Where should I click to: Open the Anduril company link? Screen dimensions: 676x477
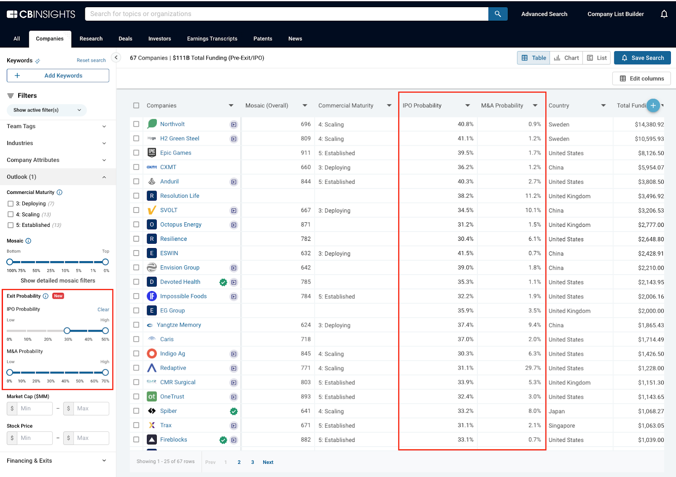pyautogui.click(x=169, y=182)
